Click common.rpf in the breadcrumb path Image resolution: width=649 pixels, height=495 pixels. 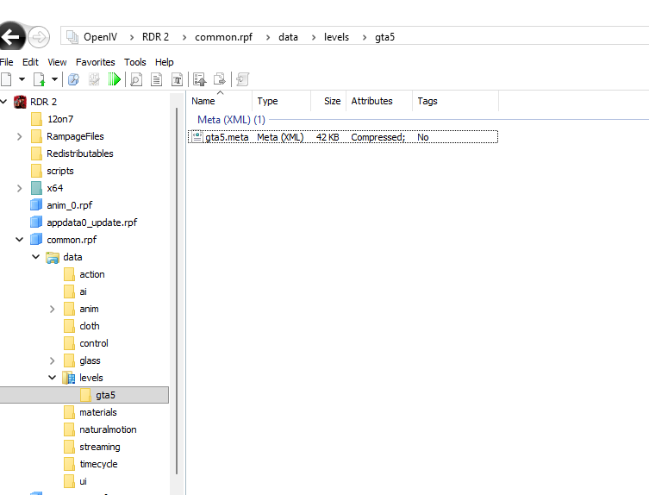tap(223, 37)
